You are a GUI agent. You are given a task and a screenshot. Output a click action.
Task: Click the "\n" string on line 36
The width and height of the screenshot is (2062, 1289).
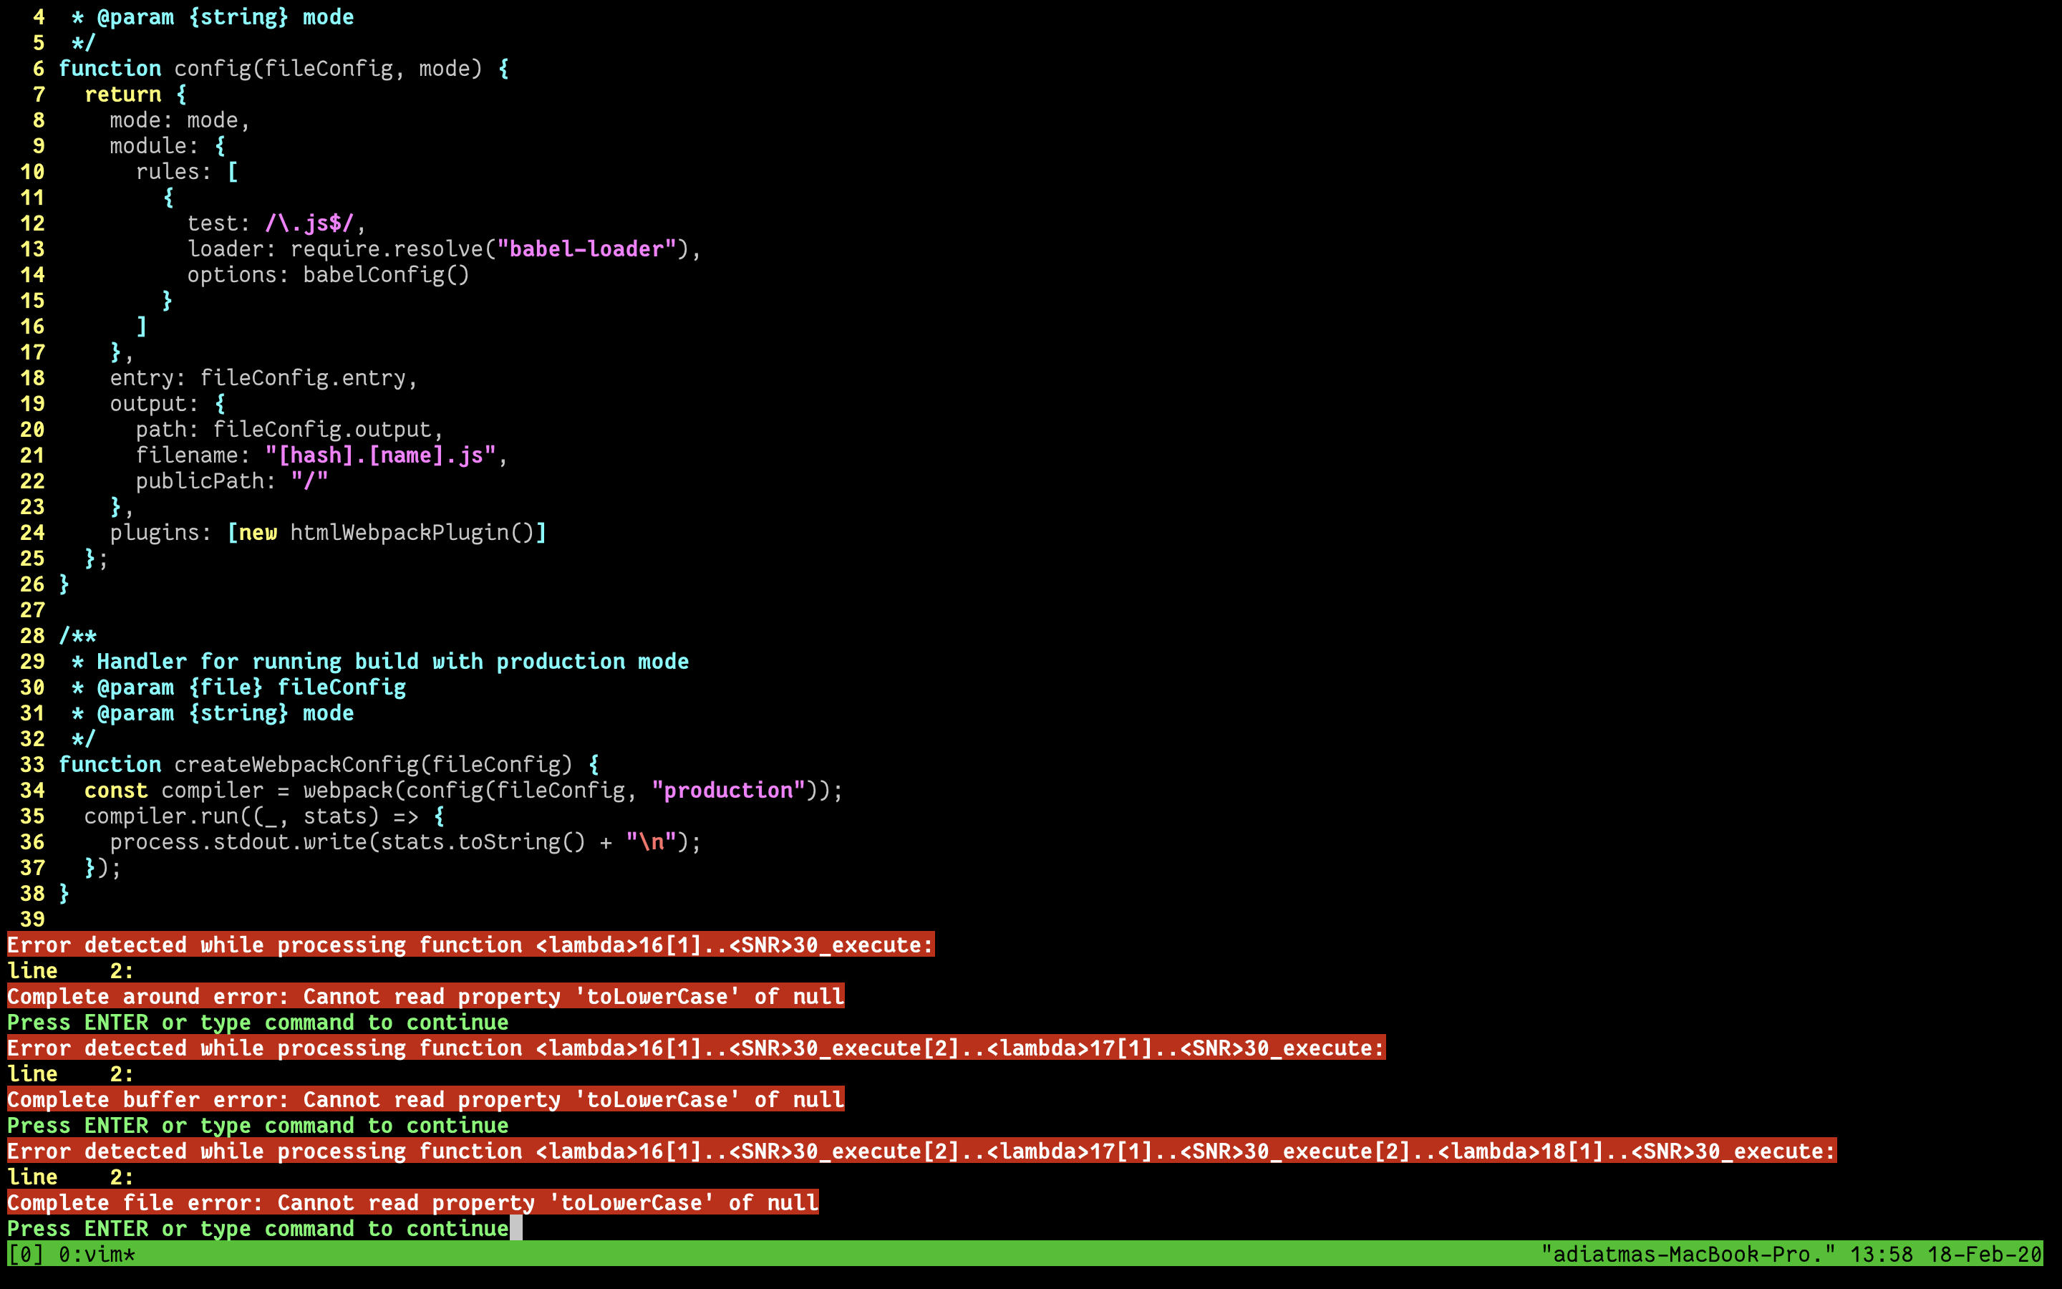[651, 842]
